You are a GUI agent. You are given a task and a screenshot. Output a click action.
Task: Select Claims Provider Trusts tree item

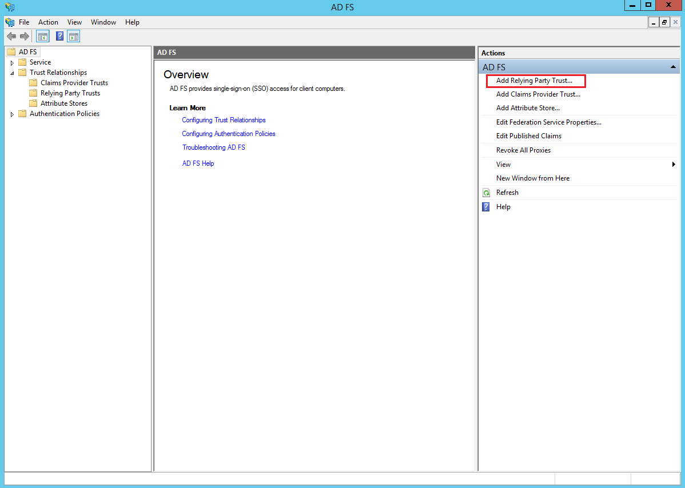click(x=74, y=82)
